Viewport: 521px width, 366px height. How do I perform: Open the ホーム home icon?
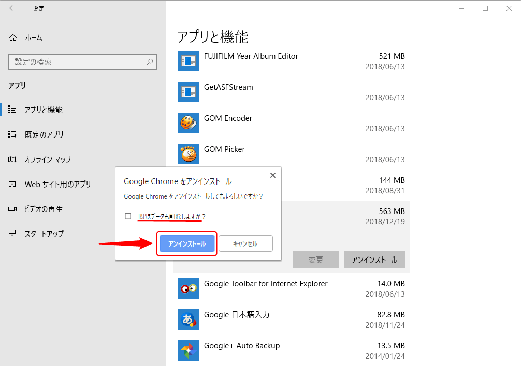(x=12, y=38)
